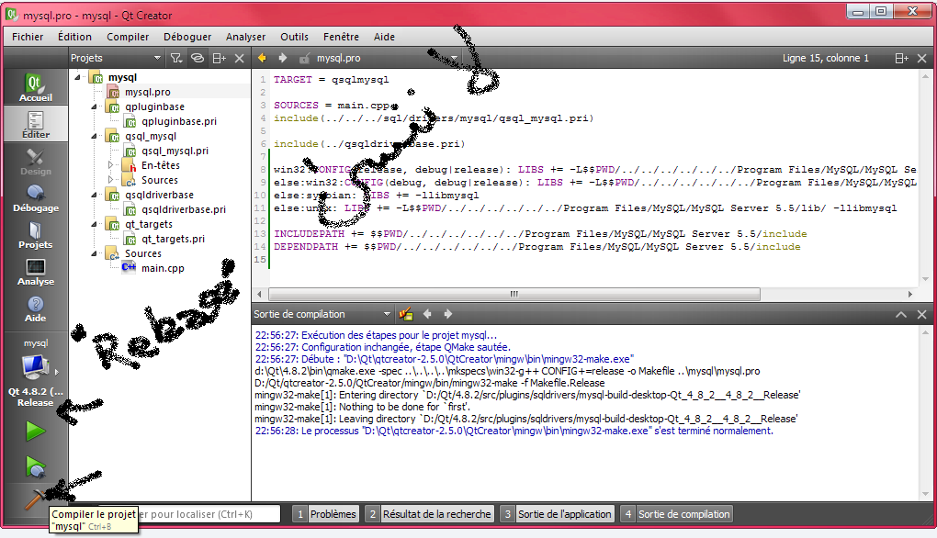This screenshot has width=937, height=538.
Task: Open the Analyser menu
Action: click(x=245, y=37)
